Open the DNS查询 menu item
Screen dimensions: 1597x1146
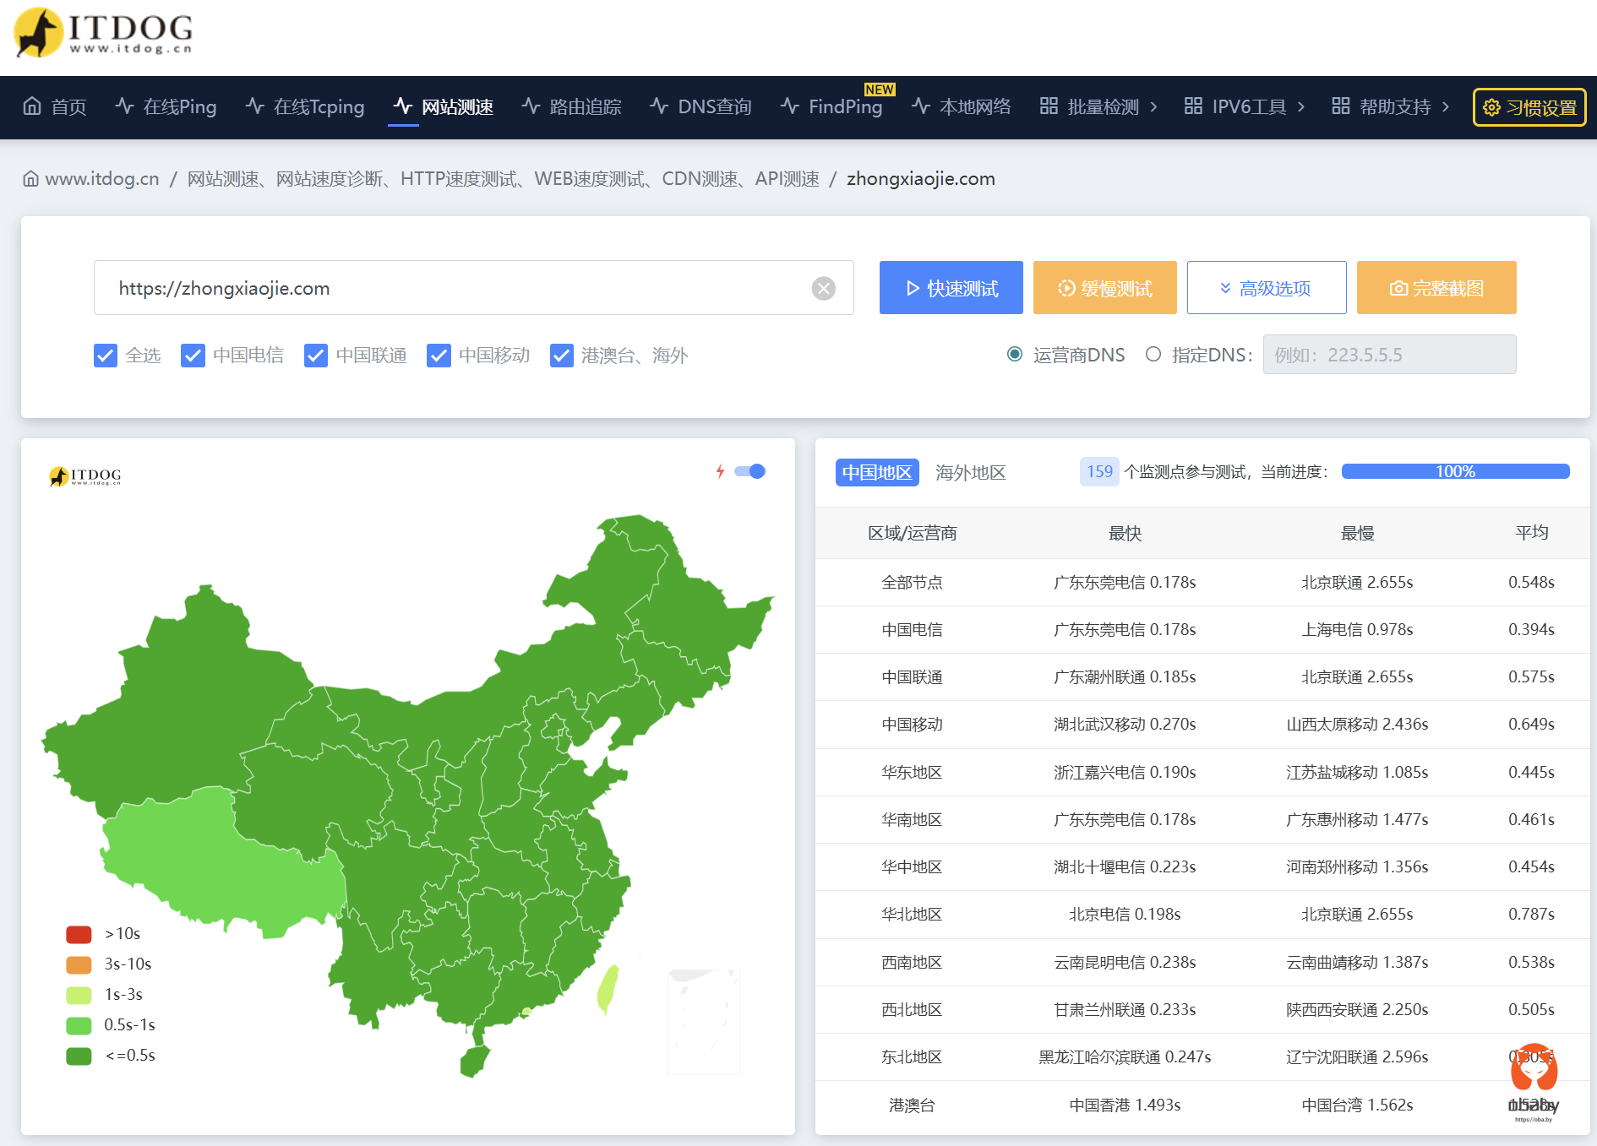coord(700,107)
